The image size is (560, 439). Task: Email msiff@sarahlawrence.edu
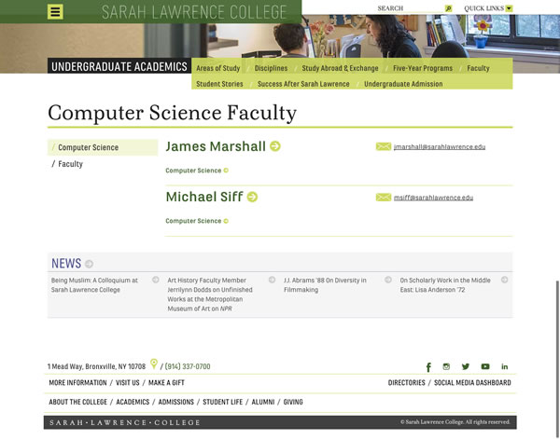pyautogui.click(x=433, y=198)
